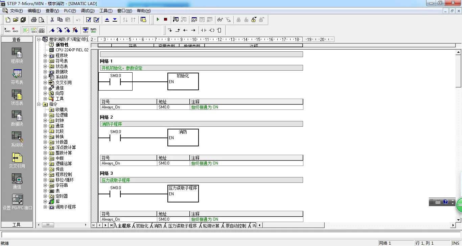
Task: Jump to the last editor tab
Action: tap(112, 225)
